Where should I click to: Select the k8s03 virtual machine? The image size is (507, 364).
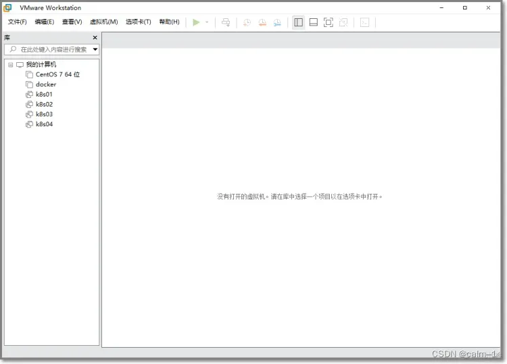[x=44, y=114]
